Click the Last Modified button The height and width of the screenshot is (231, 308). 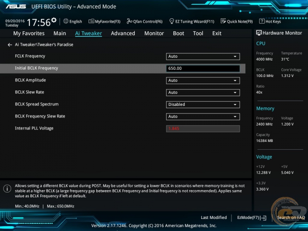click(x=214, y=218)
